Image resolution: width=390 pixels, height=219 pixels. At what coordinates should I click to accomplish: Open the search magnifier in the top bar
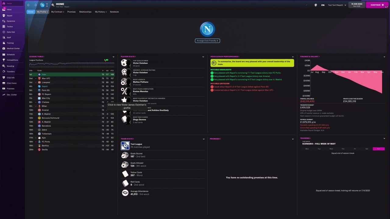coord(53,5)
